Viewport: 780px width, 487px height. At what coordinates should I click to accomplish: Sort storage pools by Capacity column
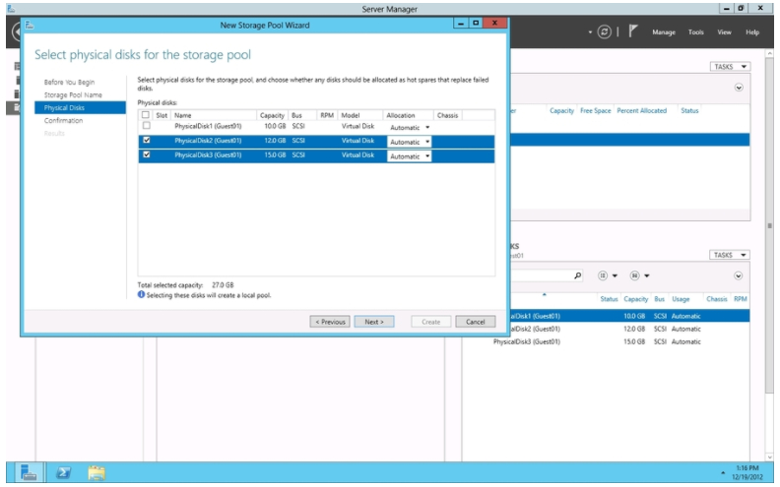(x=561, y=111)
